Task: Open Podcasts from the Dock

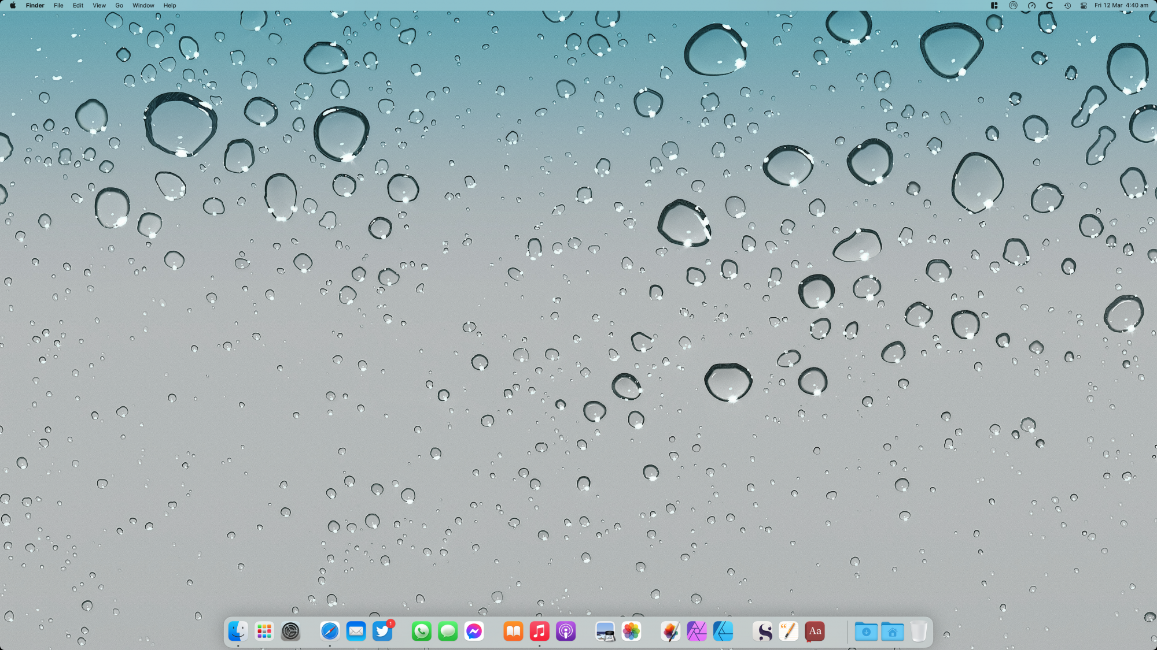Action: coord(566,631)
